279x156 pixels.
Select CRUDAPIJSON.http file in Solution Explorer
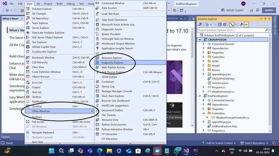[x=223, y=79]
